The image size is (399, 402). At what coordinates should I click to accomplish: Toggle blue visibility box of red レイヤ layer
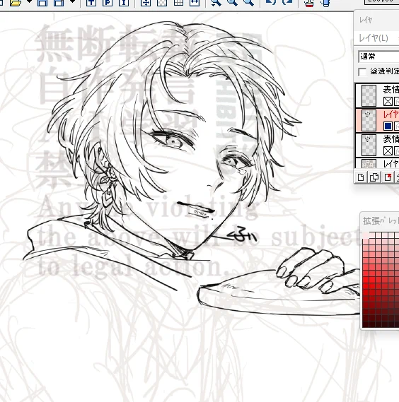[388, 126]
